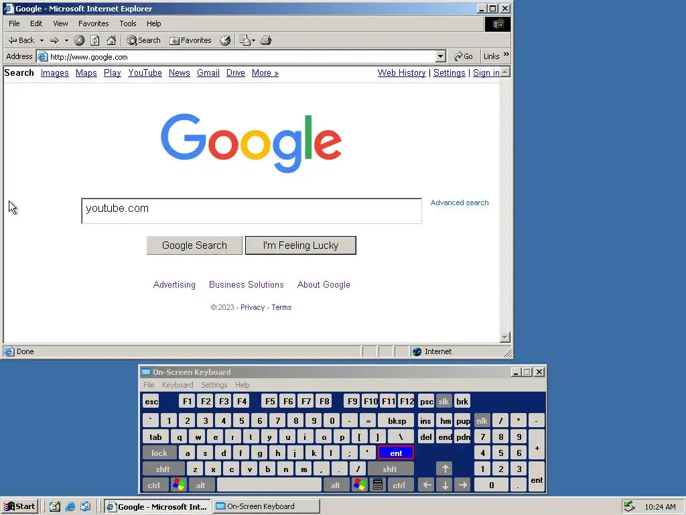Expand the address bar dropdown arrow
Image resolution: width=686 pixels, height=515 pixels.
441,56
